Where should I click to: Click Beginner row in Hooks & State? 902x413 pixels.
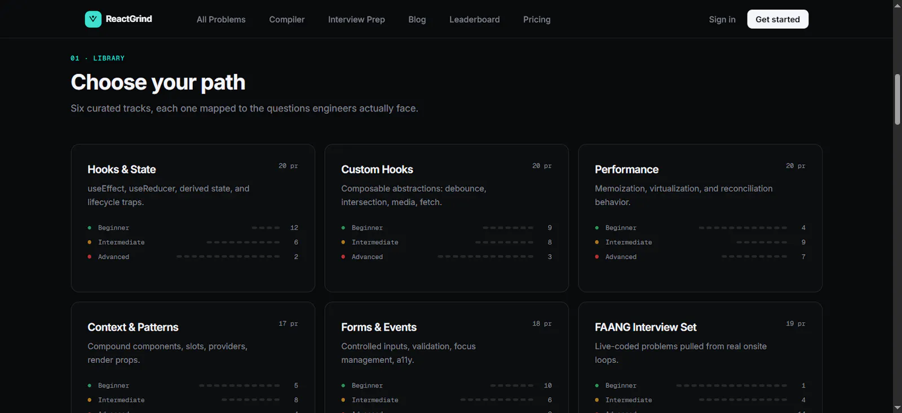point(193,228)
